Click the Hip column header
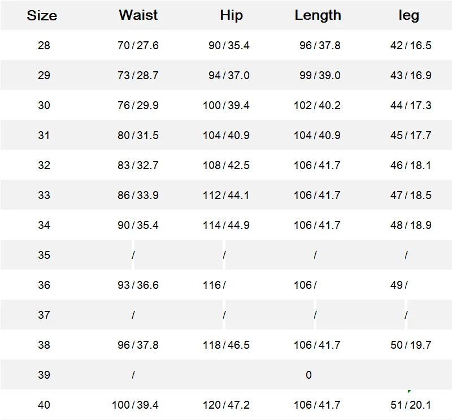 (232, 15)
